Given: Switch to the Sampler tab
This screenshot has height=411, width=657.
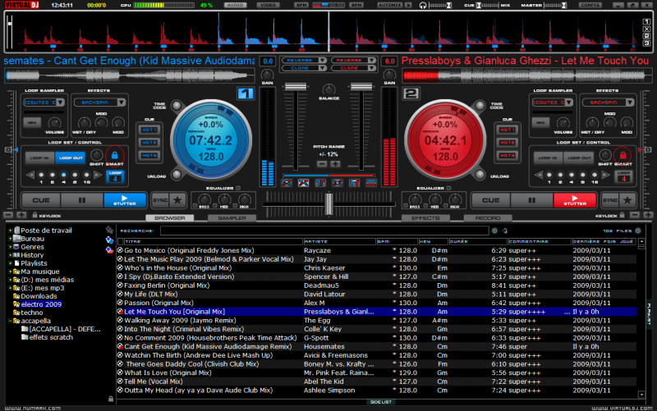Looking at the screenshot, I should click(232, 218).
